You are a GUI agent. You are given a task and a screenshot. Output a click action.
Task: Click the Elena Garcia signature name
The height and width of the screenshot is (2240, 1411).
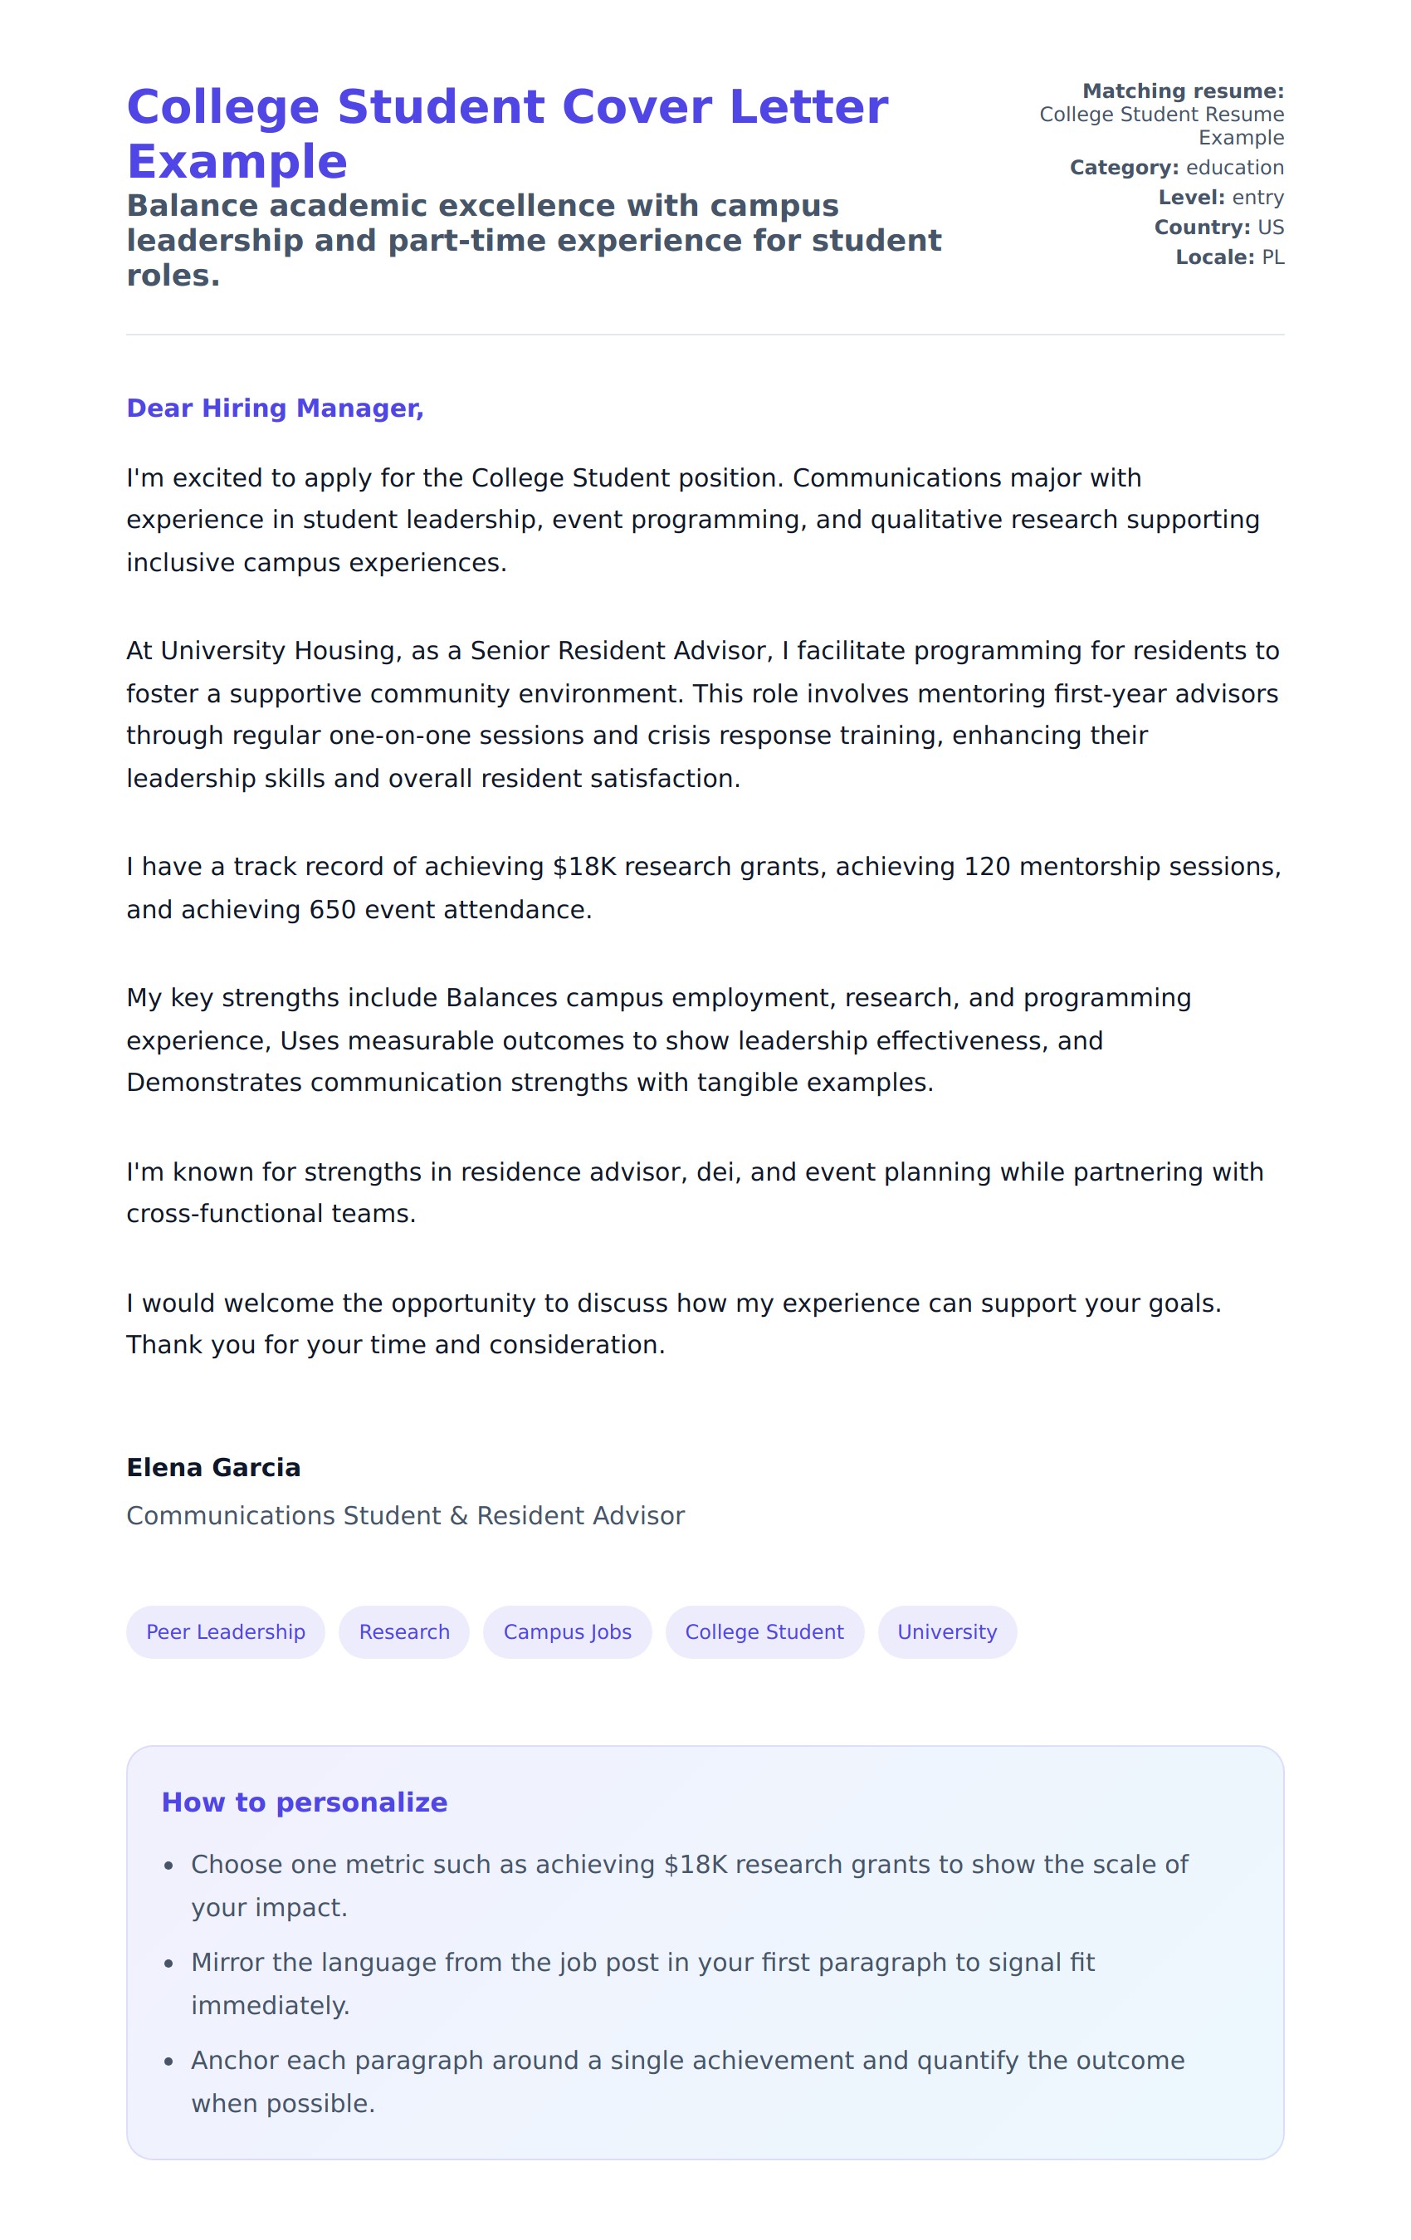tap(213, 1467)
